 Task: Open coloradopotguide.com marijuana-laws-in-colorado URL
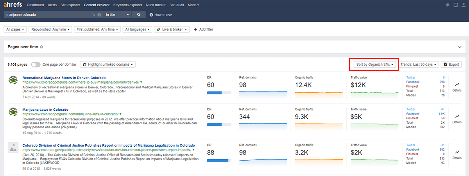pos(70,114)
